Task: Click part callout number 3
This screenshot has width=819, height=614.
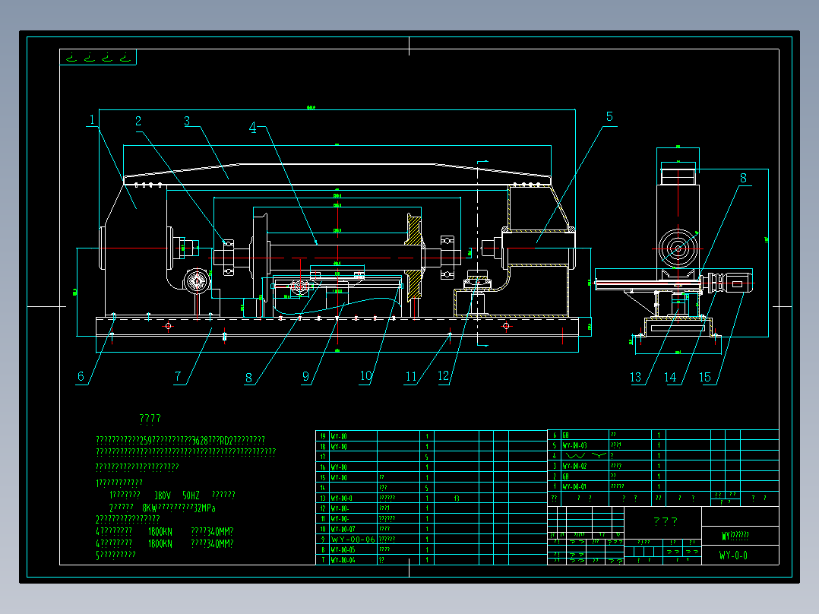Action: point(187,122)
